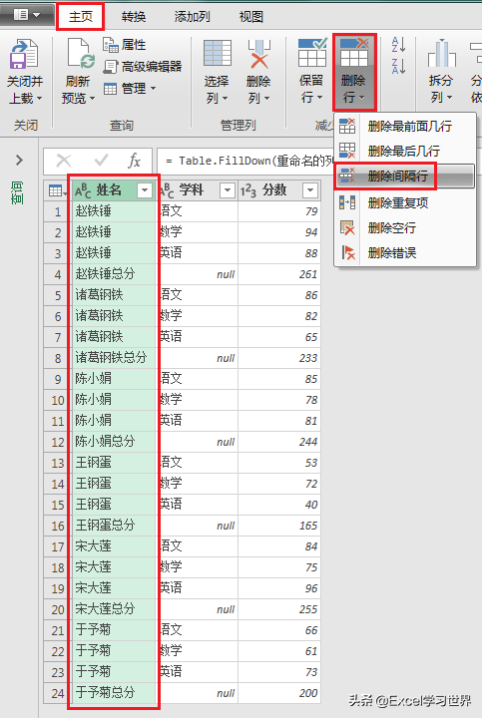The height and width of the screenshot is (718, 482).
Task: Click the 学科 column header
Action: pos(198,190)
